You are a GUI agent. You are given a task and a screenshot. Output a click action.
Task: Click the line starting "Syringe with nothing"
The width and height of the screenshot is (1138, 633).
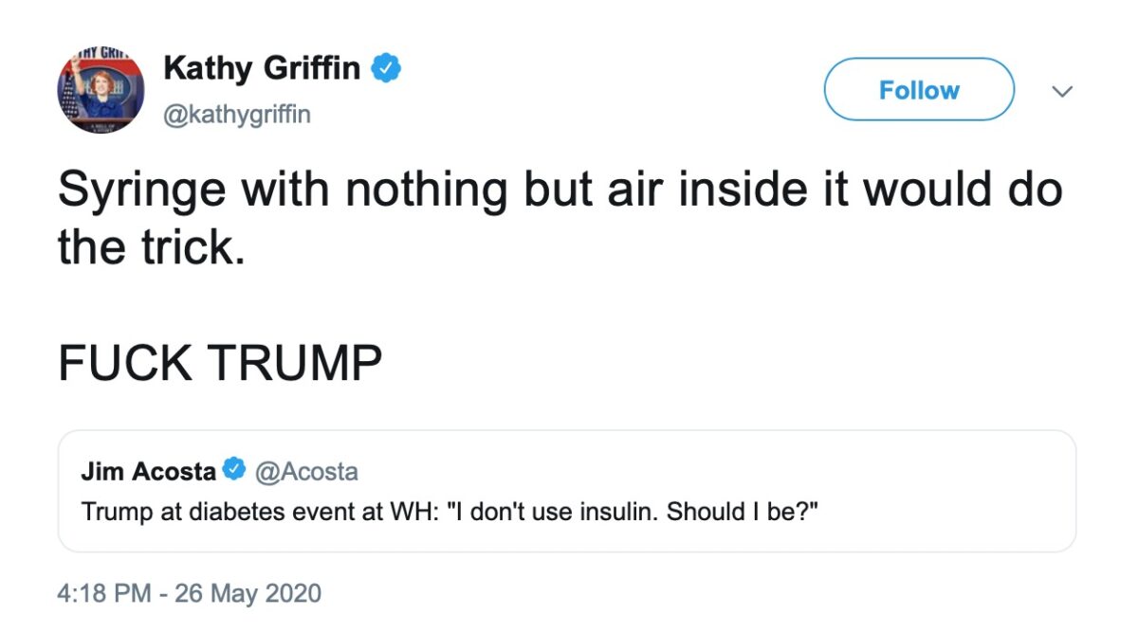[x=560, y=190]
